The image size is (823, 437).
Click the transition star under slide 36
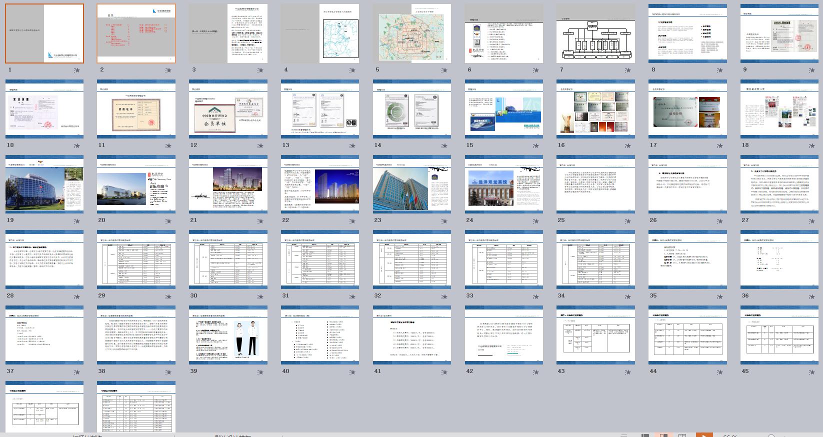pos(812,296)
